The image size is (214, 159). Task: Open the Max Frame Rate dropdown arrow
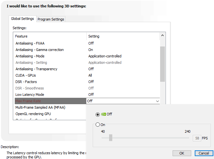157,101
